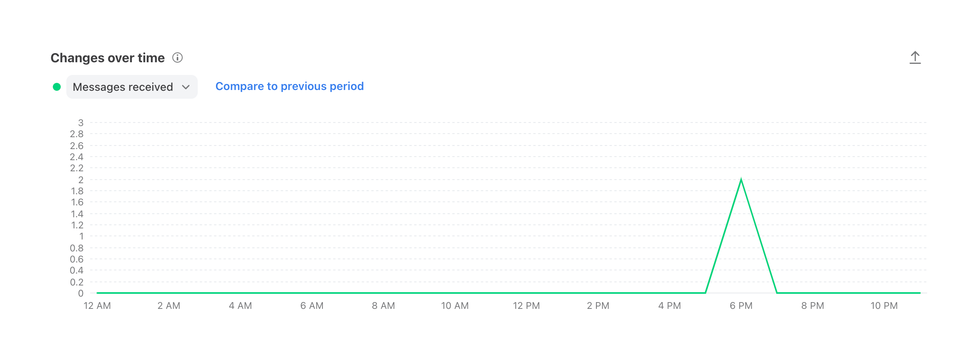
Task: Click the 12 AM x-axis label
Action: click(97, 306)
